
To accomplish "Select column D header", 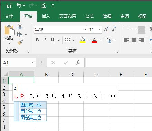I will click(x=96, y=74).
